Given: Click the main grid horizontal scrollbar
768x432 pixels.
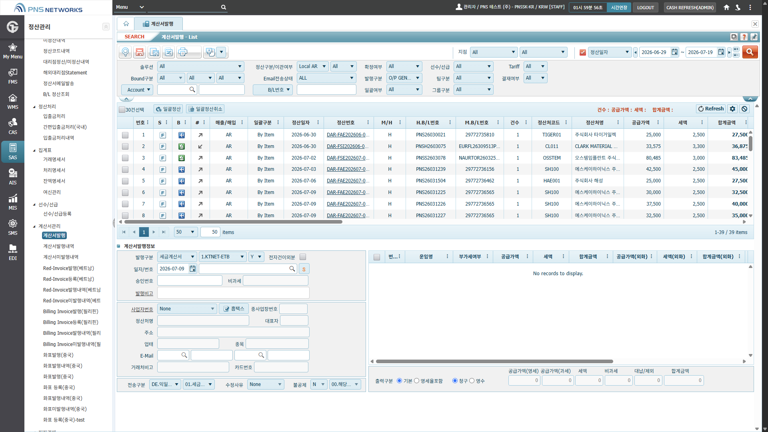Looking at the screenshot, I should pyautogui.click(x=233, y=222).
